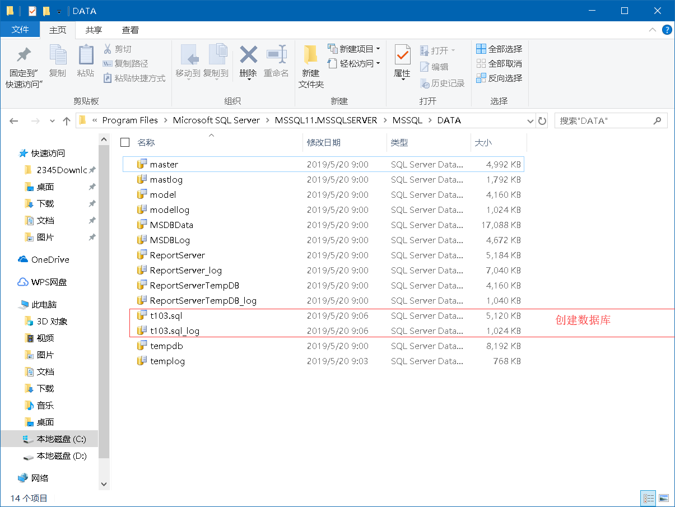This screenshot has height=507, width=675.
Task: Click the Delete X icon
Action: pos(248,54)
